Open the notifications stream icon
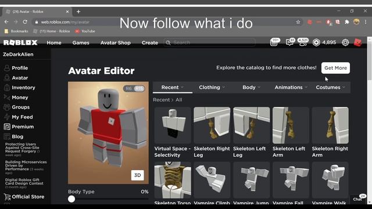This screenshot has height=209, width=372. click(274, 42)
